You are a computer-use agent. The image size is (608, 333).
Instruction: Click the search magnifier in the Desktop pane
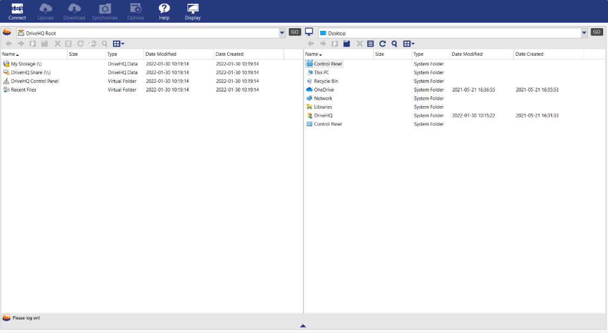click(394, 44)
